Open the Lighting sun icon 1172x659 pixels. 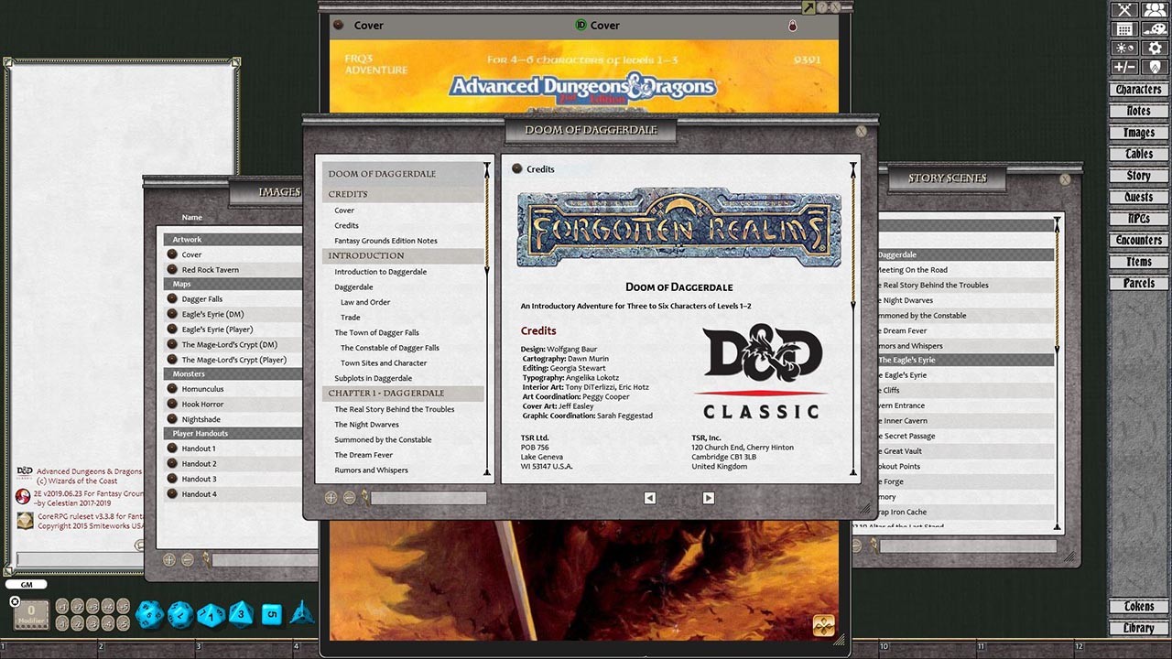click(x=1124, y=49)
